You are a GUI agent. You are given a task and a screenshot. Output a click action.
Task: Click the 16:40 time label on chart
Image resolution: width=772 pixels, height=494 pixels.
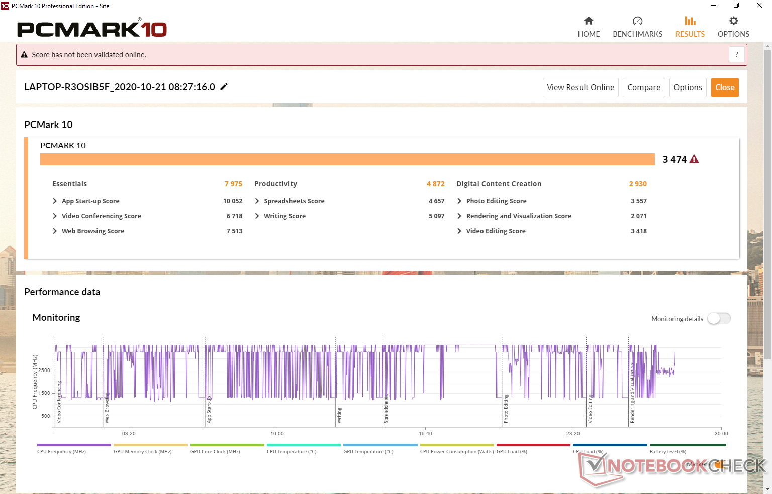click(x=425, y=433)
